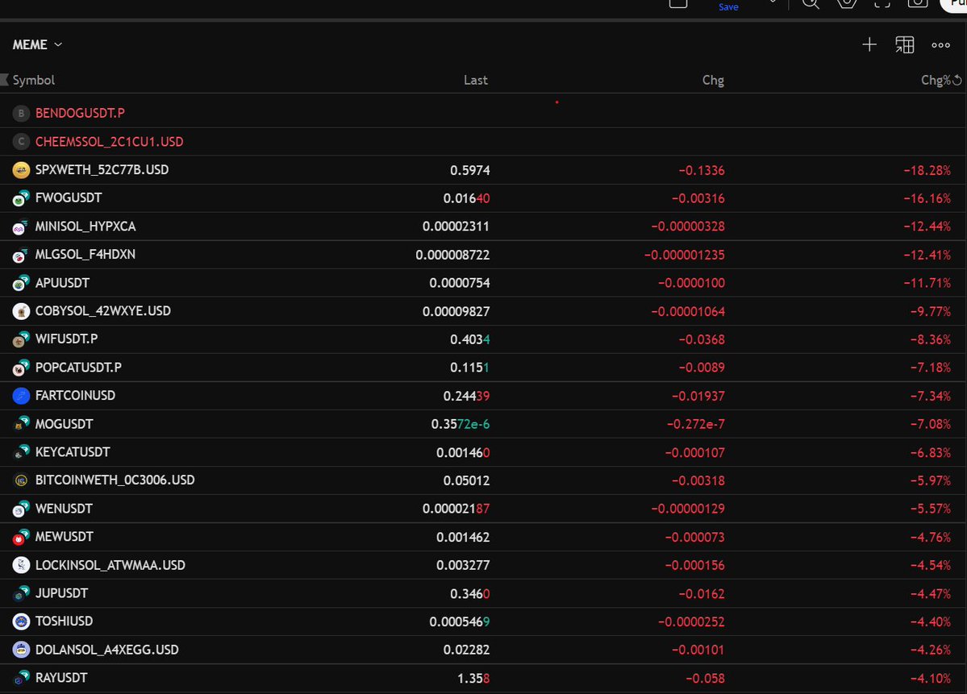Click the marker left of Symbol header

click(x=5, y=81)
